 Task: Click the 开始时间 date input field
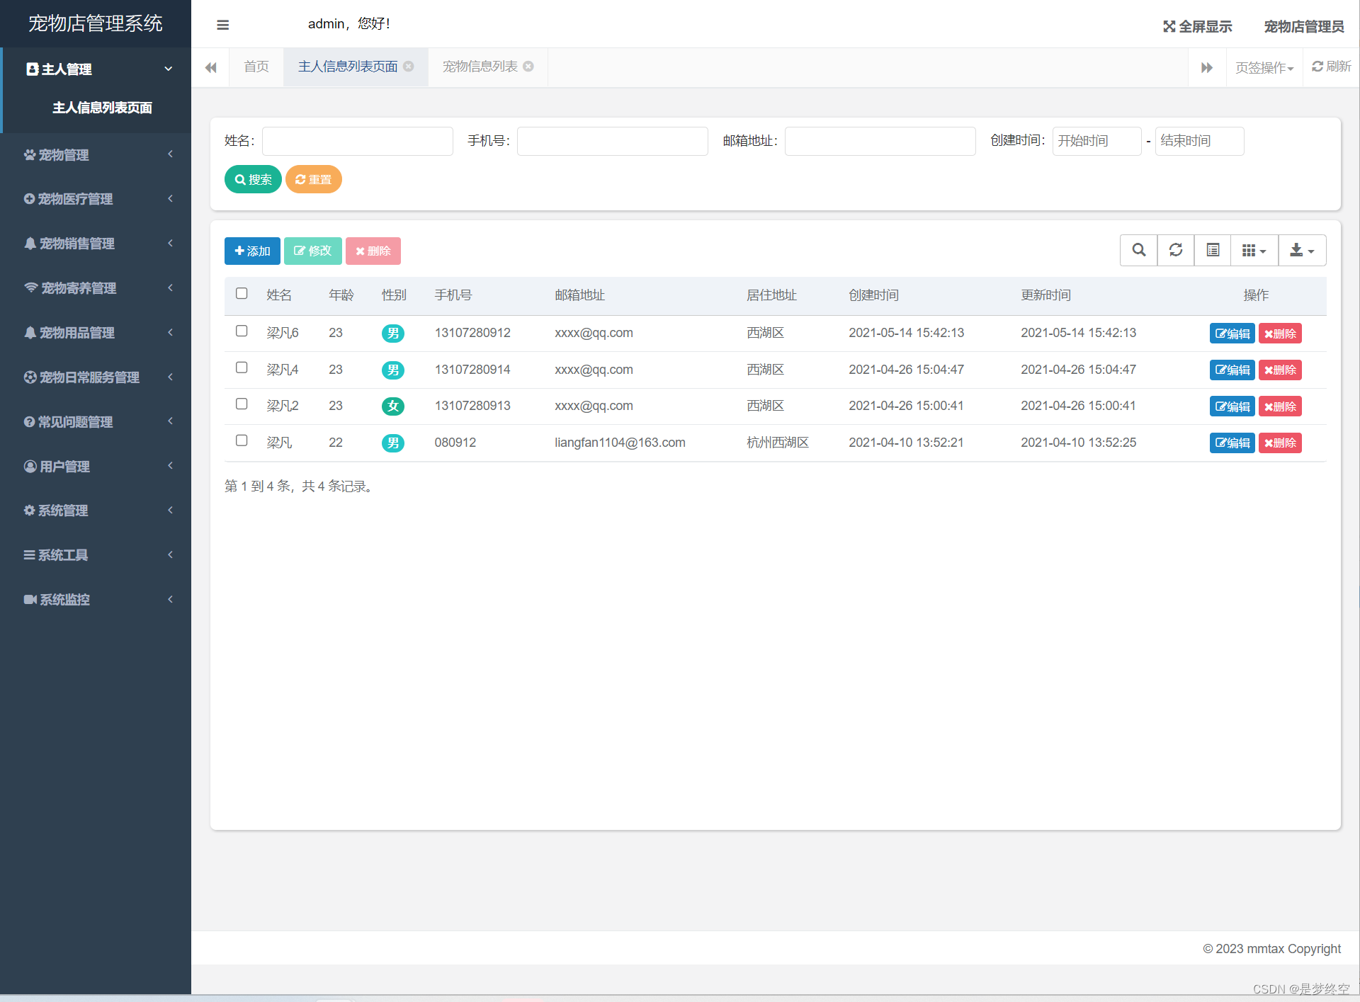click(x=1096, y=141)
